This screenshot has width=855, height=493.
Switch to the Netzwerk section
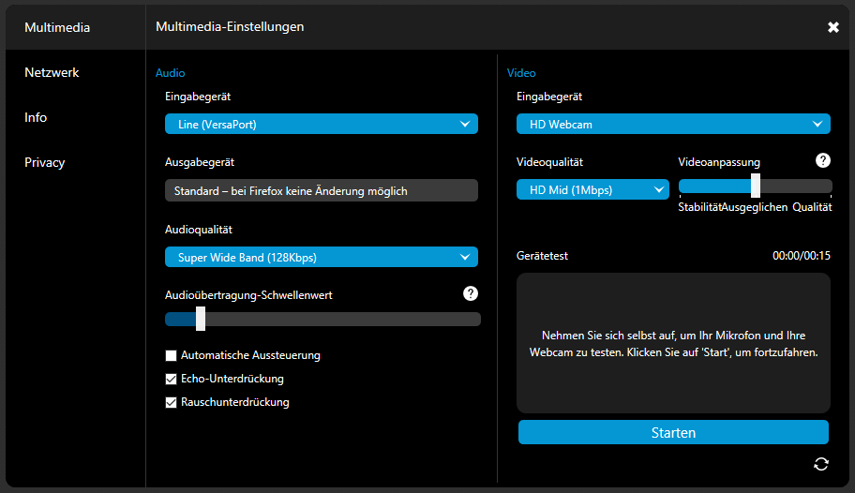(x=52, y=72)
